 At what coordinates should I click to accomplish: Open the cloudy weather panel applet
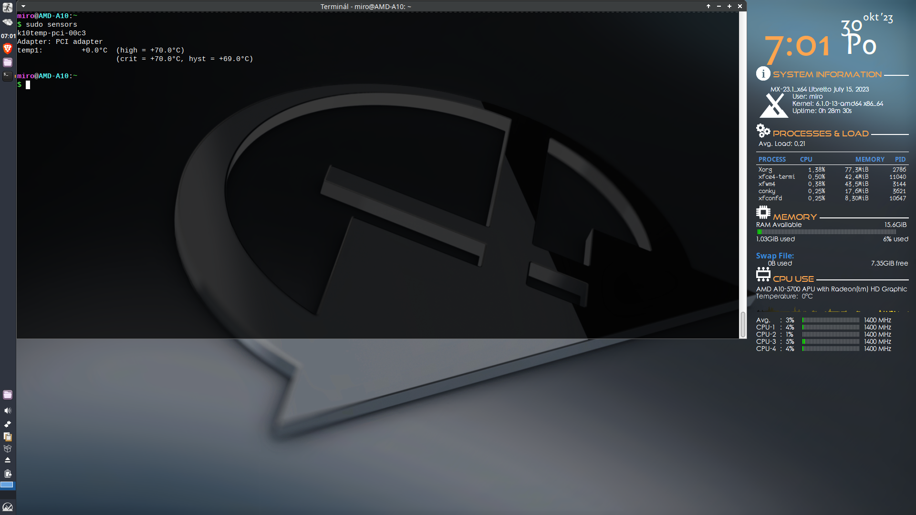pos(8,22)
